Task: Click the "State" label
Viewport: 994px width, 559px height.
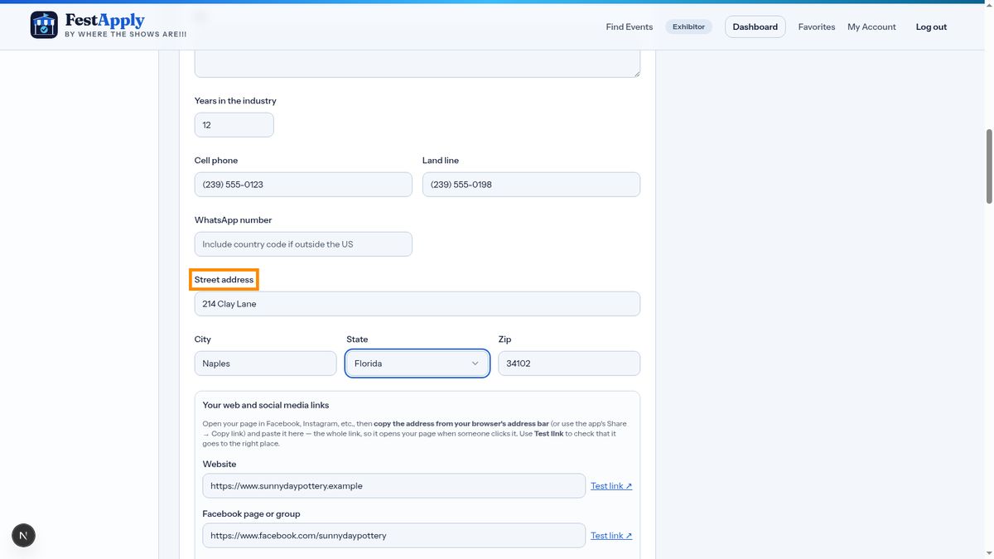Action: click(357, 340)
